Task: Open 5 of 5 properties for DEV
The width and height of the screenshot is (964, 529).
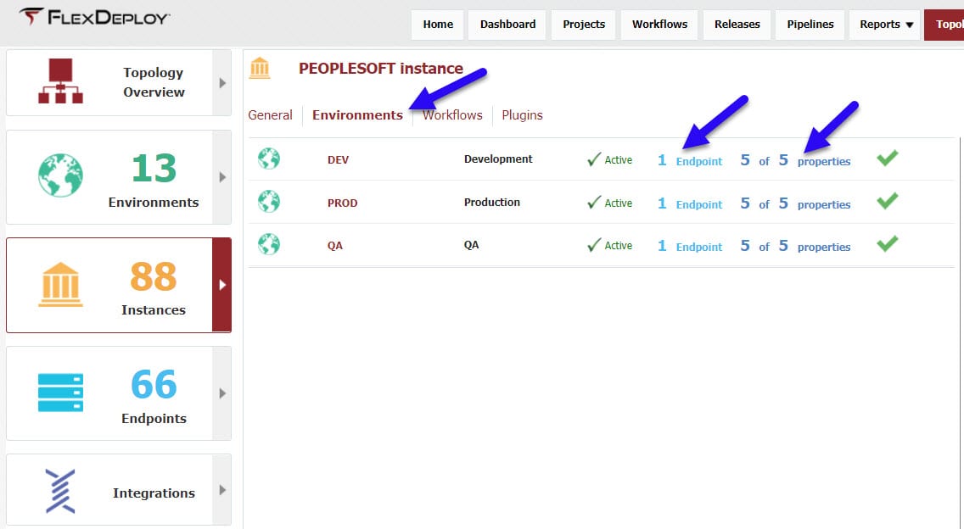Action: click(795, 160)
